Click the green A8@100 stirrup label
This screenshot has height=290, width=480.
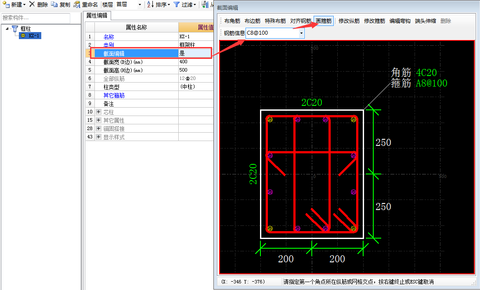[431, 83]
